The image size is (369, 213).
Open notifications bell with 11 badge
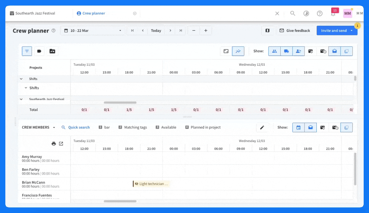(x=333, y=13)
